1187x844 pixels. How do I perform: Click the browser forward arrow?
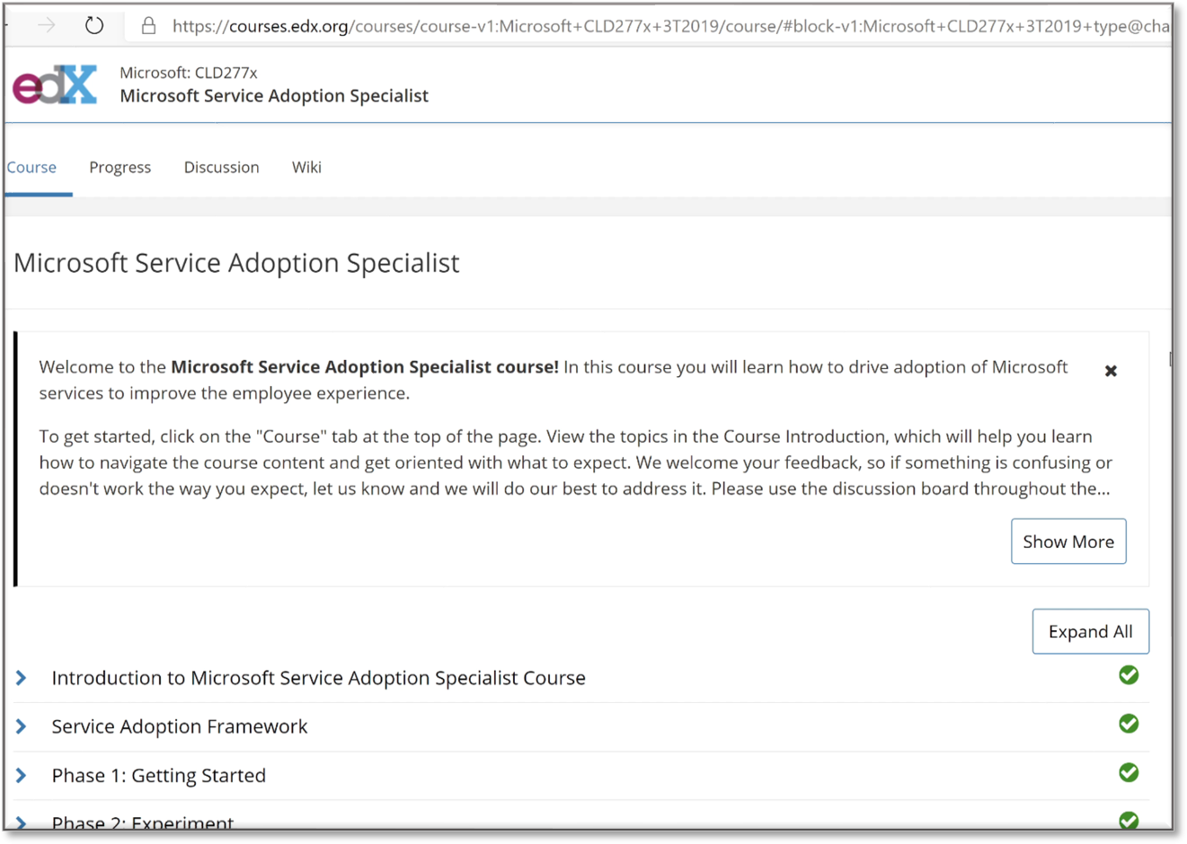[x=47, y=26]
